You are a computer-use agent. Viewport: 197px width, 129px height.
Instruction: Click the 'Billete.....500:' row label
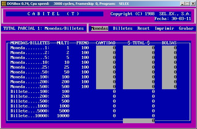pos(30,101)
